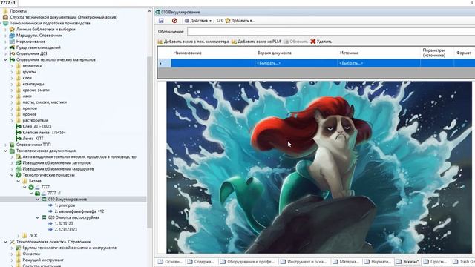Image resolution: width=475 pixels, height=267 pixels.
Task: Click the grumpy cat mermaid sketch image
Action: (319, 167)
